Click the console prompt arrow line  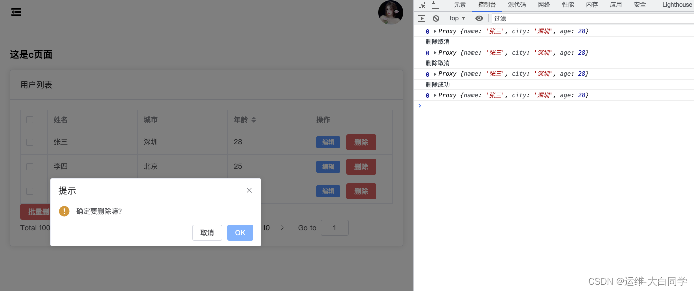coord(554,106)
